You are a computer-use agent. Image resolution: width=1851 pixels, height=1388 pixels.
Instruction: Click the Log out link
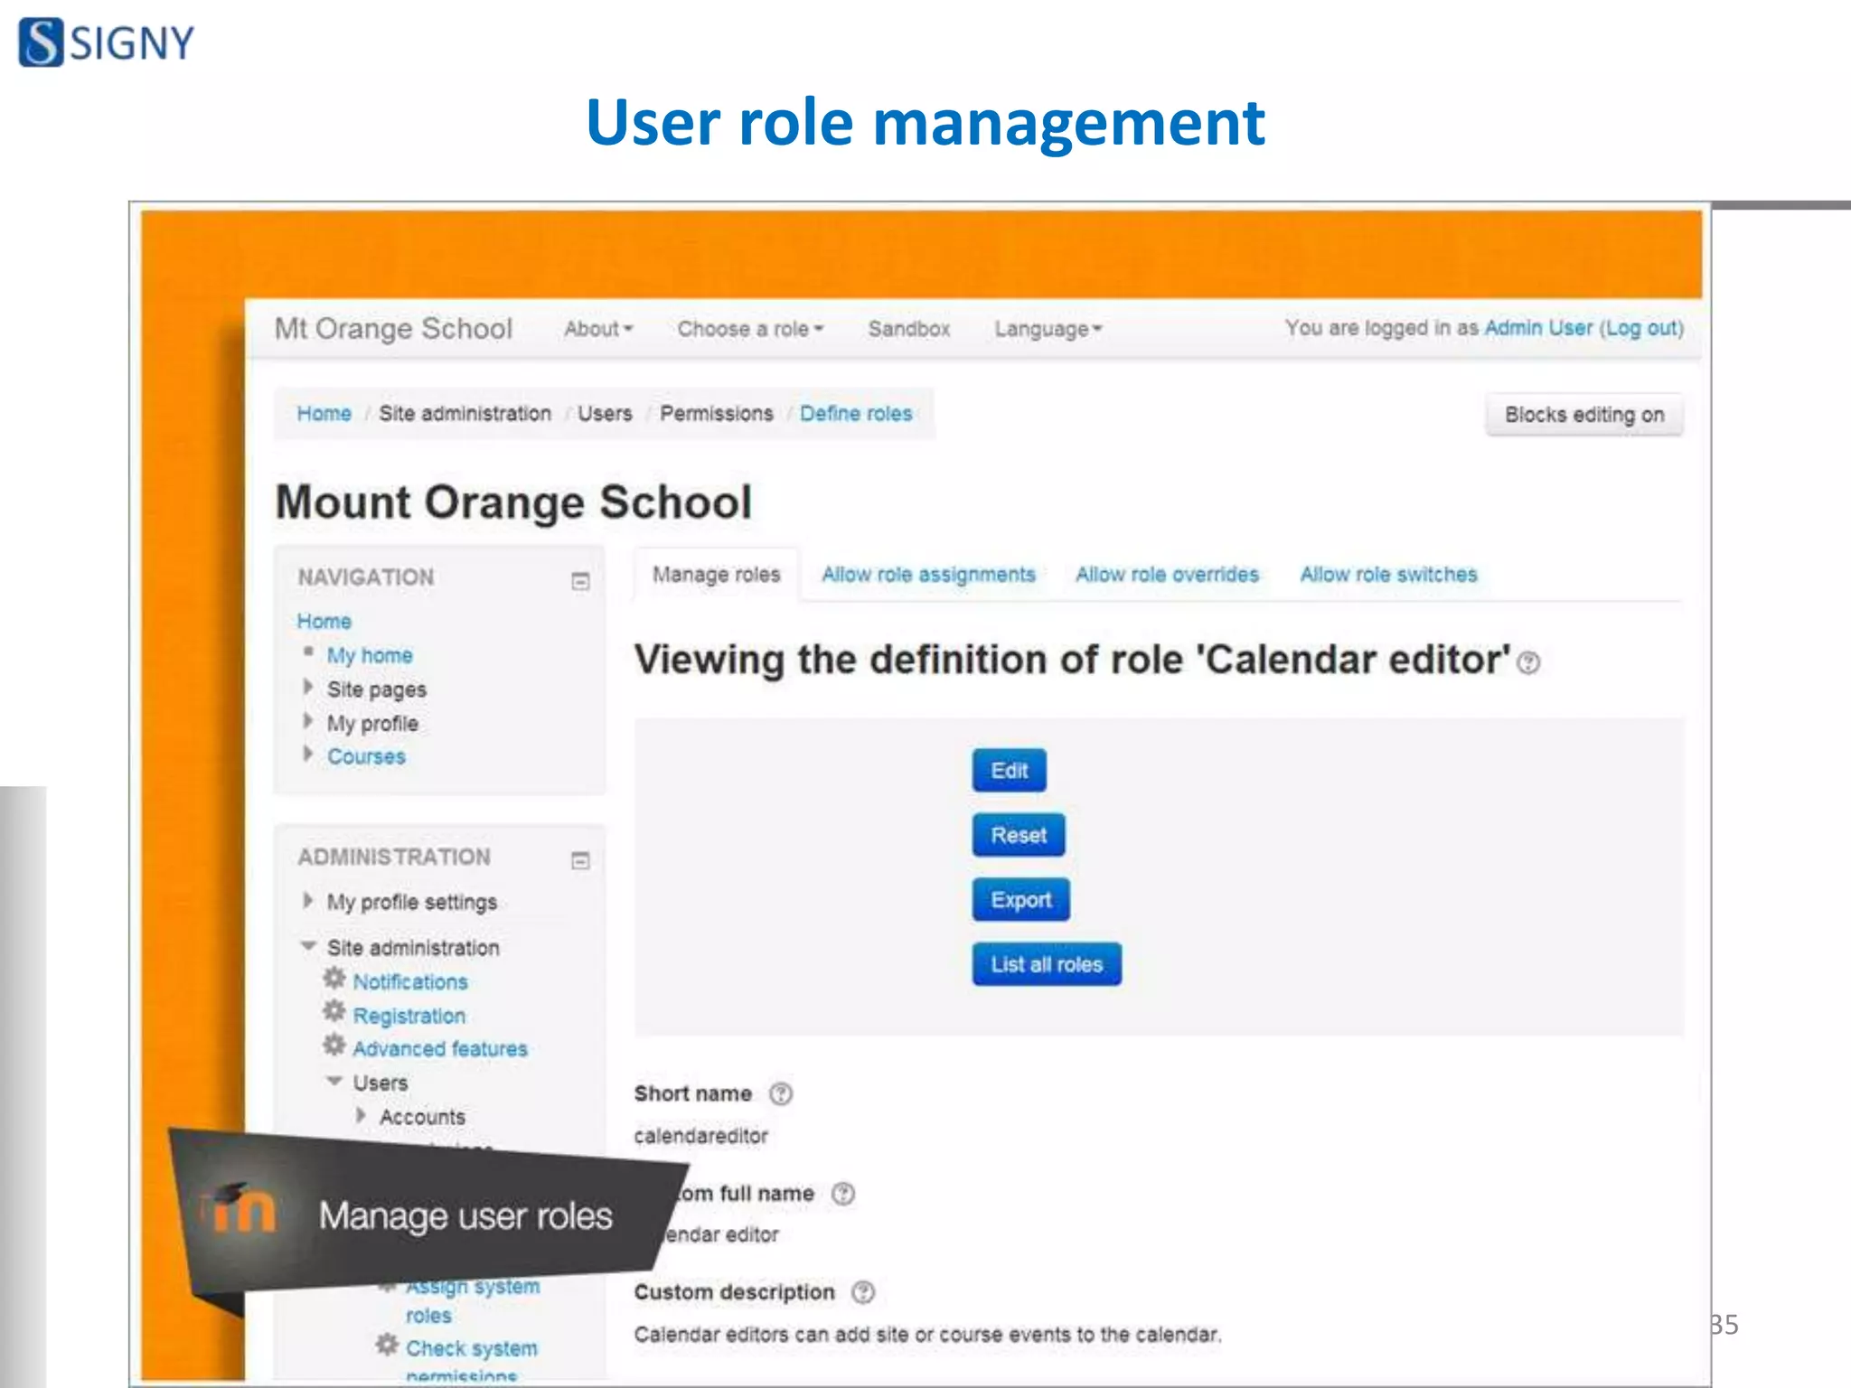[1642, 328]
